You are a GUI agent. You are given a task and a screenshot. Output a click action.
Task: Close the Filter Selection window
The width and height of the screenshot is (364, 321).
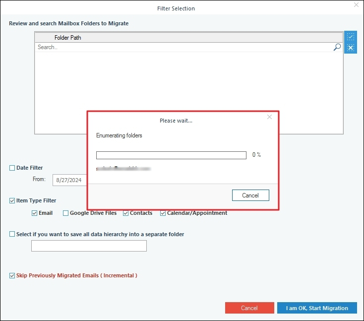[356, 4]
